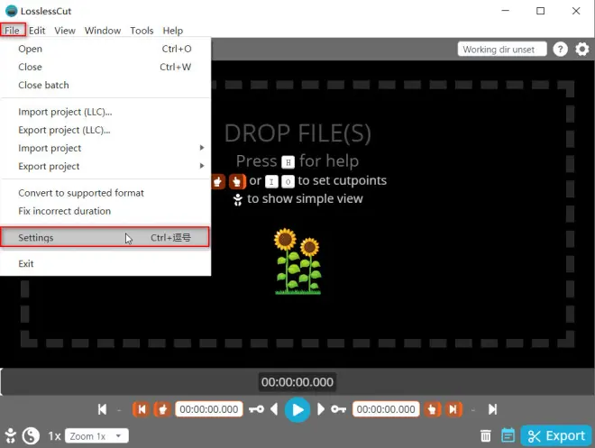Choose Close from File menu

click(x=105, y=67)
